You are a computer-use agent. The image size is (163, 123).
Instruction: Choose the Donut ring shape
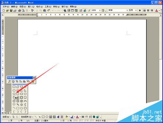[x=18, y=101]
